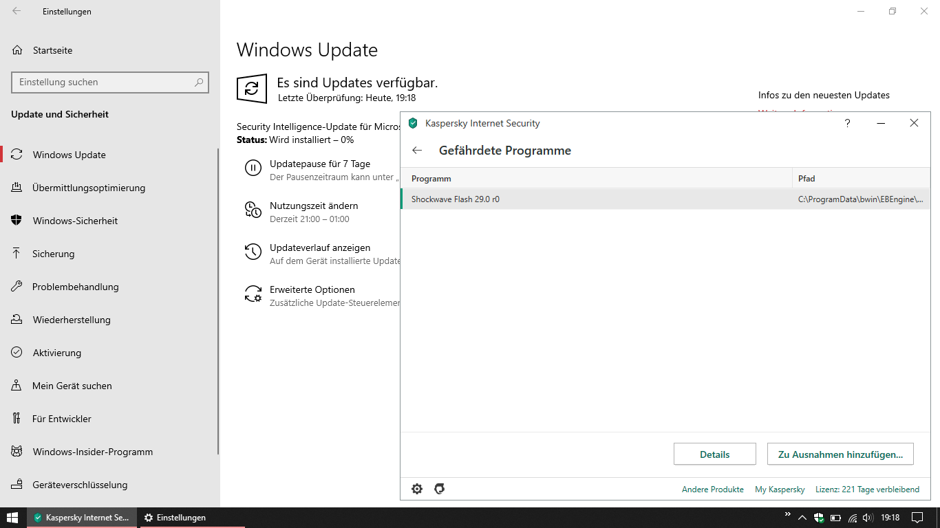Viewport: 940px width, 528px height.
Task: Click the Erweiterte Optionen gear-sync icon
Action: click(x=253, y=294)
